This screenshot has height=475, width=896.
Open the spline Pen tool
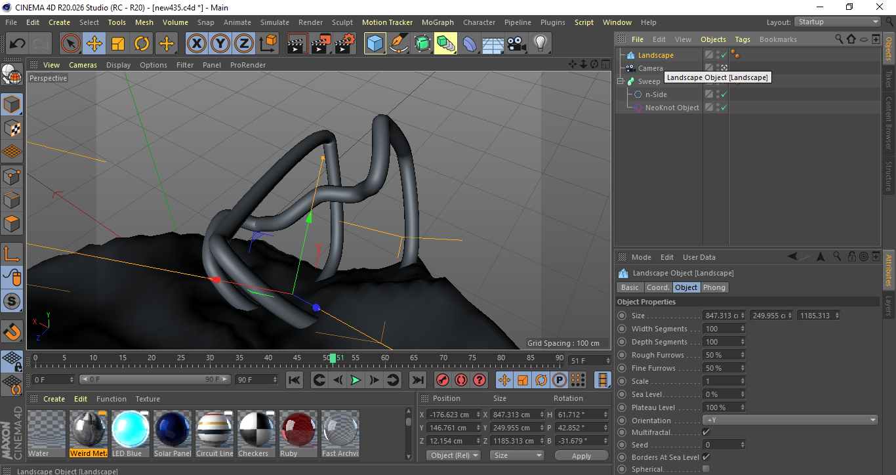[399, 44]
